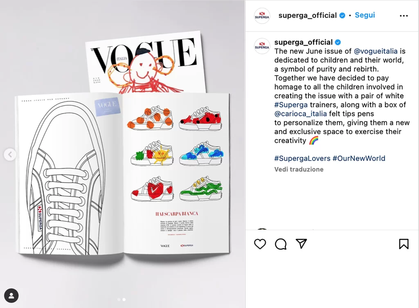The height and width of the screenshot is (308, 419).
Task: Open the #OurNewWorld hashtag
Action: (x=359, y=158)
